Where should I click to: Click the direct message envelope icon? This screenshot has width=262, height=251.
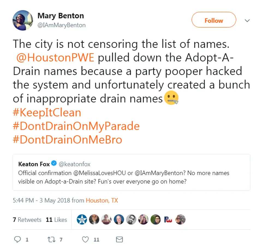pyautogui.click(x=119, y=240)
